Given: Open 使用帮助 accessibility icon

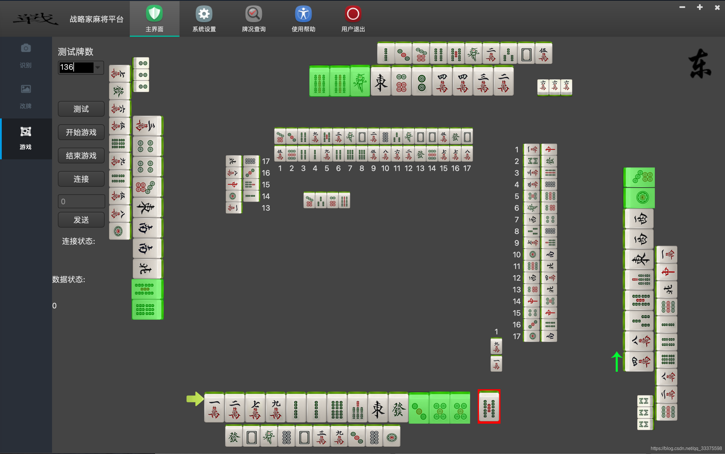Looking at the screenshot, I should pos(303,14).
